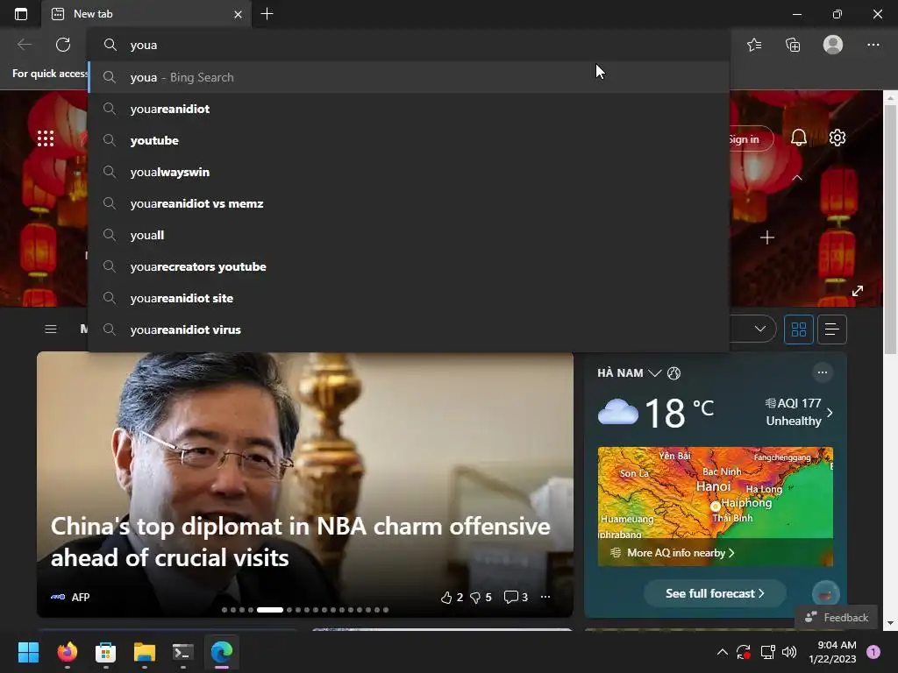898x673 pixels.
Task: Open the Collections icon
Action: (x=793, y=45)
